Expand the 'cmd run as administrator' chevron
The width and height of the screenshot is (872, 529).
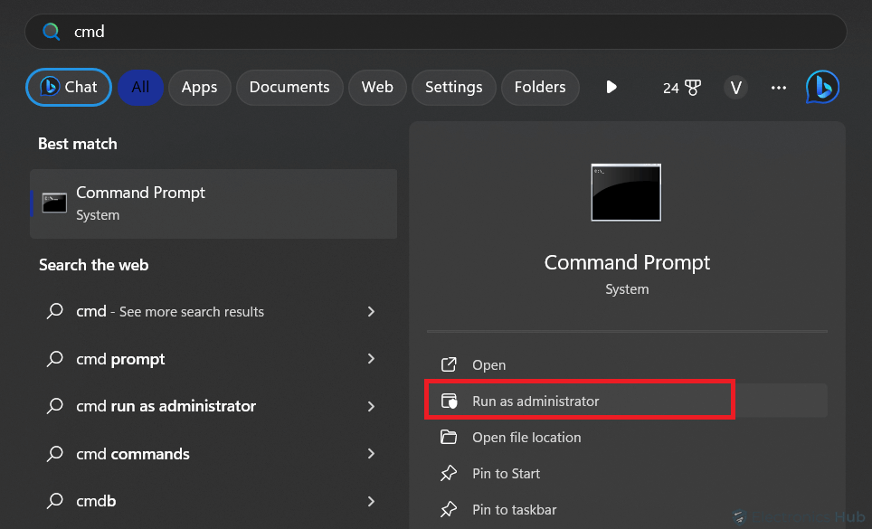click(x=371, y=406)
